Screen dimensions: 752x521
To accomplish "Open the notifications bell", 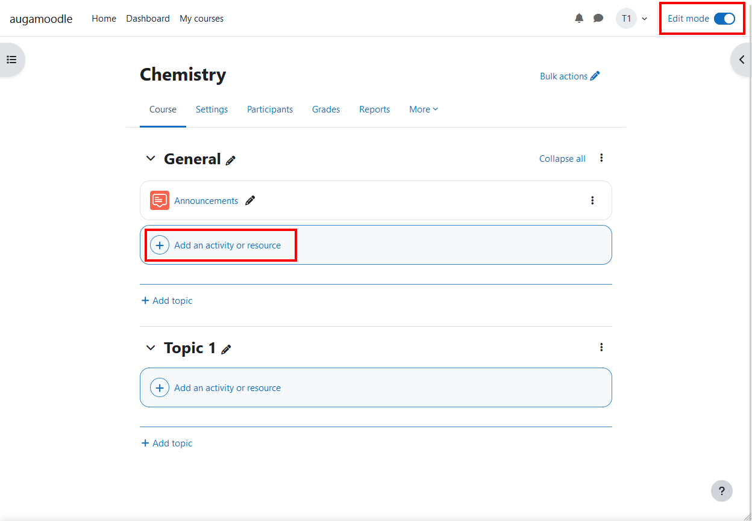I will 578,18.
